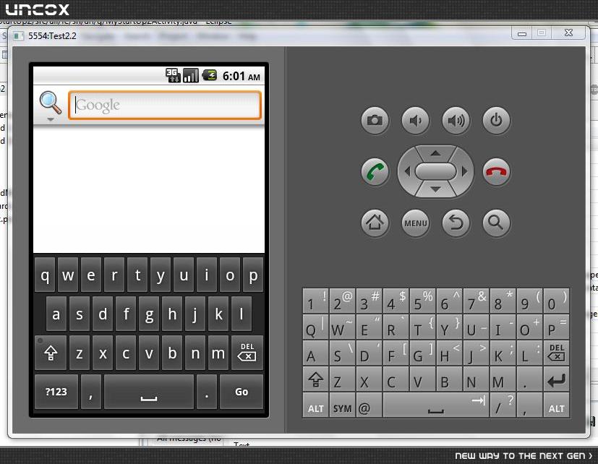Focus the Google search input field

pyautogui.click(x=165, y=105)
